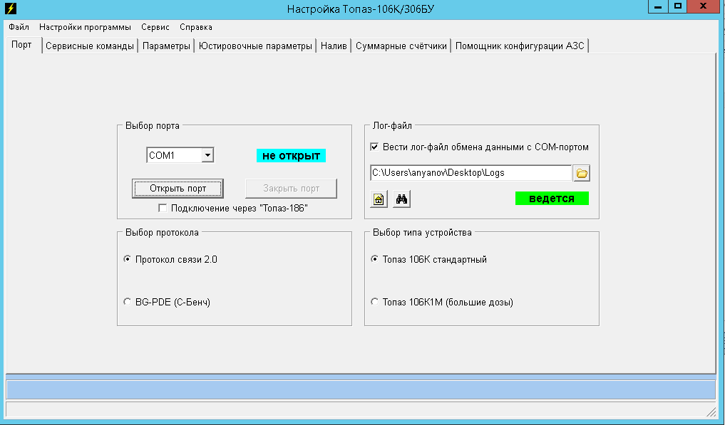Click the 'Закрыть порт' button
This screenshot has height=425, width=725.
click(x=292, y=189)
